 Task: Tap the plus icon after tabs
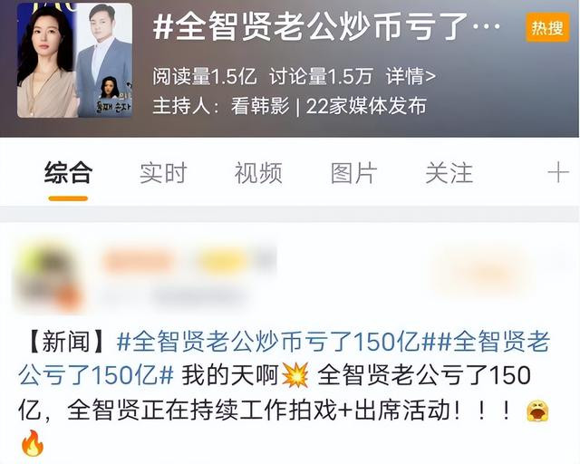click(x=558, y=172)
